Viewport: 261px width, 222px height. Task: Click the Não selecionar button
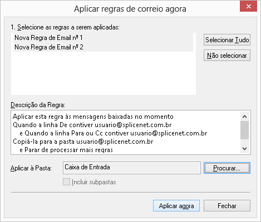pyautogui.click(x=227, y=56)
